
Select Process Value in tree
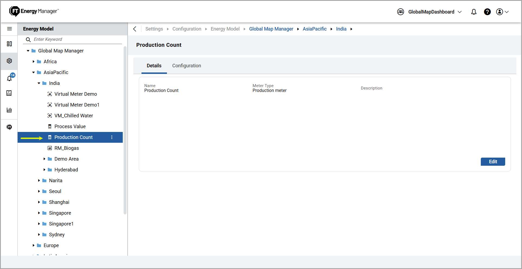(x=70, y=127)
